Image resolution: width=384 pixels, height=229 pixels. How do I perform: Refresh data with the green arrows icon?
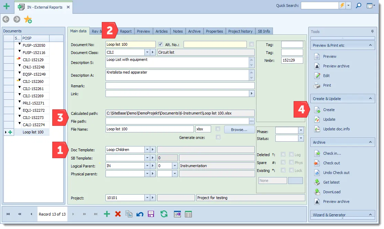[x=164, y=214]
